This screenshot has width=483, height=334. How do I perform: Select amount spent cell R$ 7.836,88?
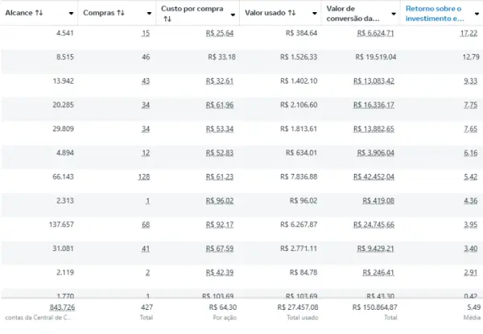(x=299, y=177)
